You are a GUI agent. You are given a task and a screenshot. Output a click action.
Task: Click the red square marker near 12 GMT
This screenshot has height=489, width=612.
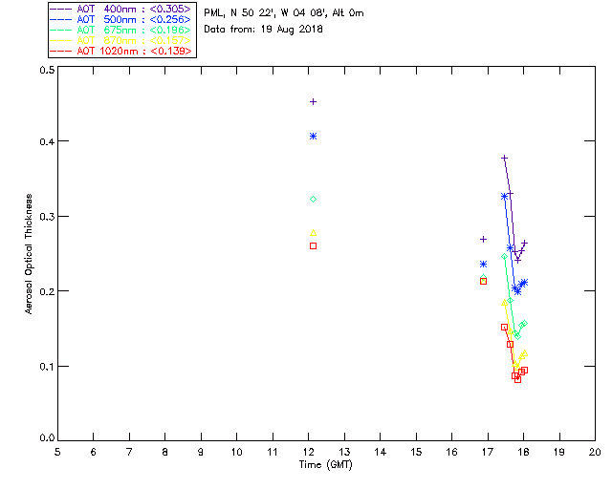(x=313, y=246)
